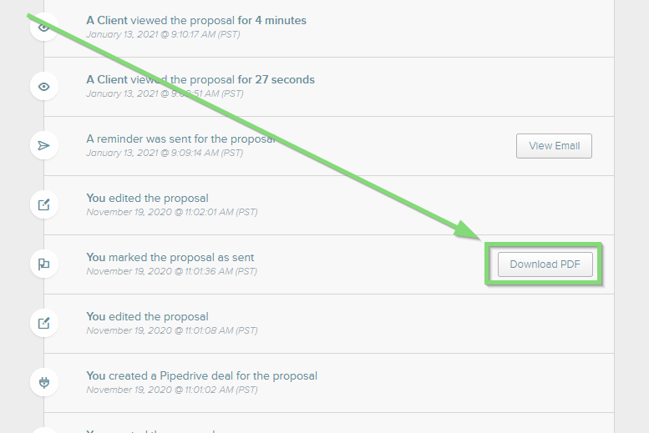Select the 'viewed the proposal for 27 seconds' entry

200,80
